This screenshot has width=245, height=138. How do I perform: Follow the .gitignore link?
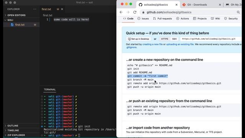131,48
